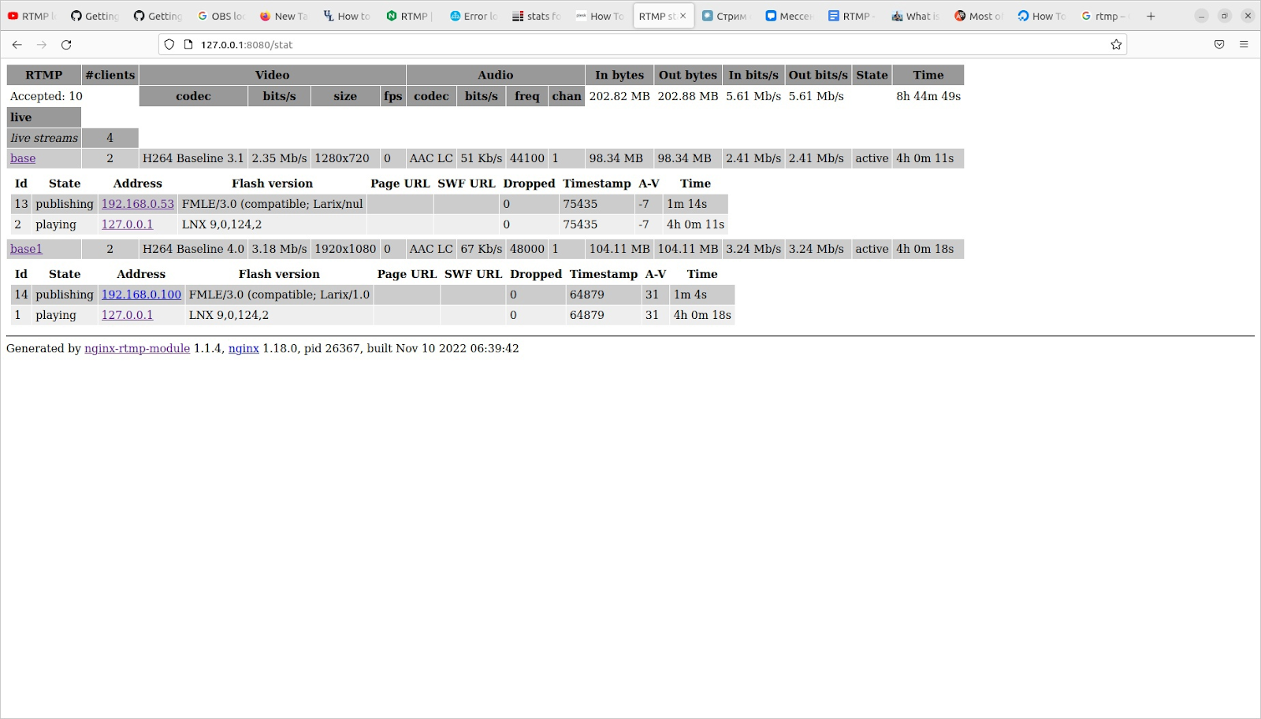Switch to the 'stats fo' tab
This screenshot has height=719, width=1261.
[536, 16]
